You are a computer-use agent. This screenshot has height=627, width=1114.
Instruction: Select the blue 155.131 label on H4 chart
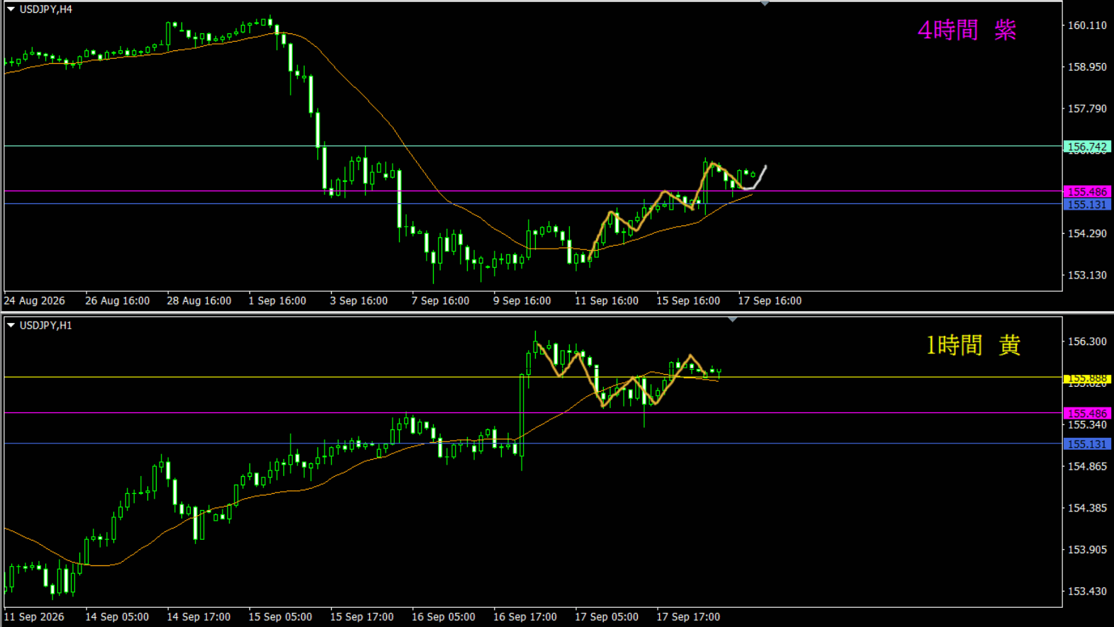(x=1087, y=204)
